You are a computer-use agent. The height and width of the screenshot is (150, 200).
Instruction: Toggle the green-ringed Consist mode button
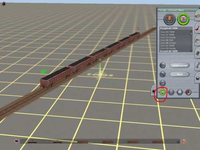(x=183, y=19)
